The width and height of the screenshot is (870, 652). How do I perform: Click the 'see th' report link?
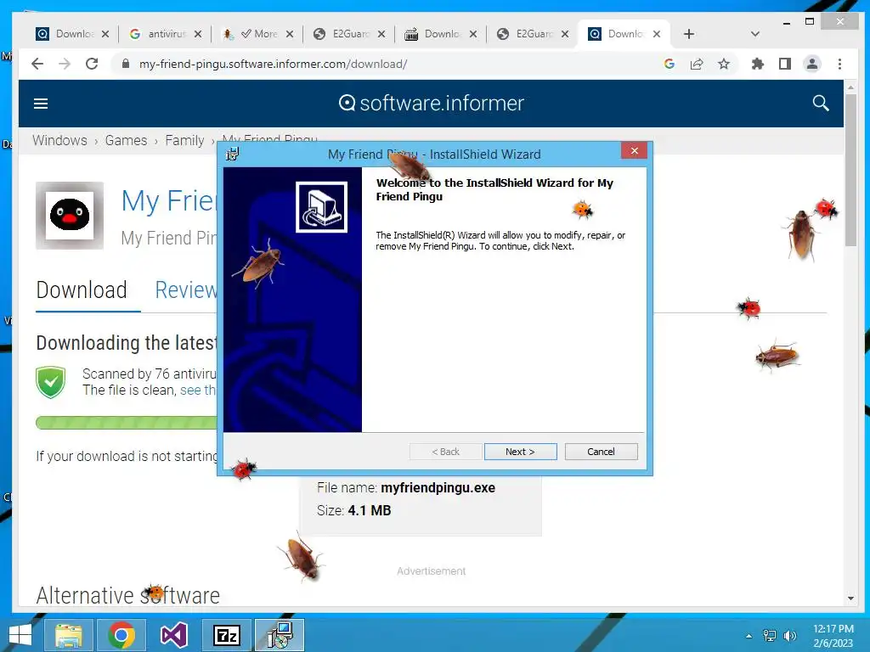click(x=197, y=391)
